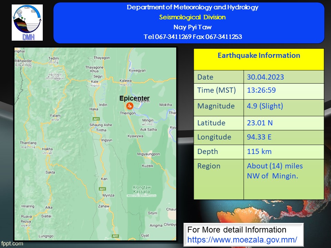Click the Nay Pyi Taw text line
Image resolution: width=331 pixels, height=248 pixels.
click(192, 27)
